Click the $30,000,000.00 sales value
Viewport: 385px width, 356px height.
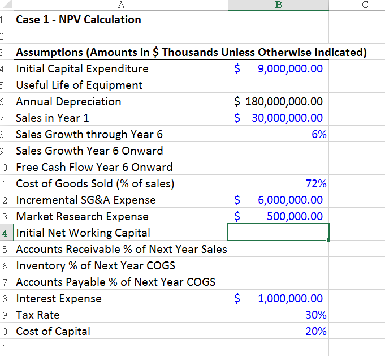[278, 118]
